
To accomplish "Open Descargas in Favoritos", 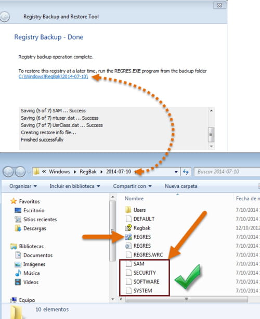I will tap(31, 228).
